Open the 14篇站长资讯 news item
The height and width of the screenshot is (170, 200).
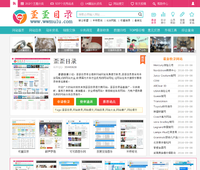(91, 4)
